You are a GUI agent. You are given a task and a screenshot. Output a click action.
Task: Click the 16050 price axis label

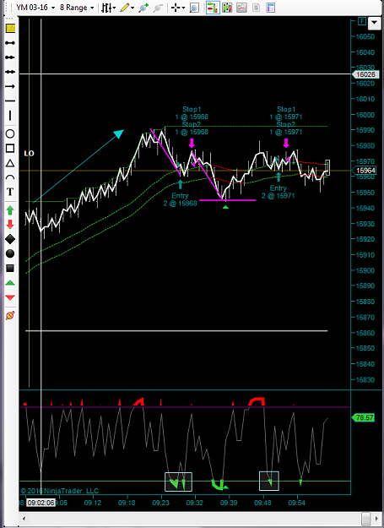click(x=365, y=36)
